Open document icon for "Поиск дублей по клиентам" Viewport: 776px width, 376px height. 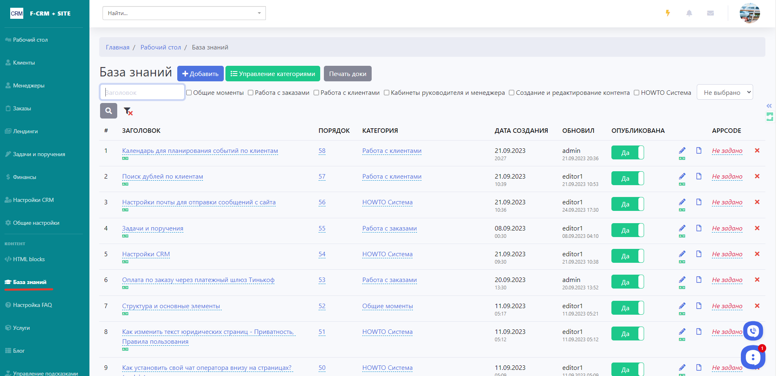pos(699,176)
